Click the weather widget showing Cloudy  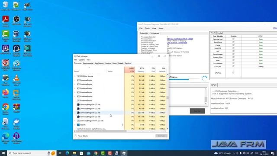pos(222,153)
